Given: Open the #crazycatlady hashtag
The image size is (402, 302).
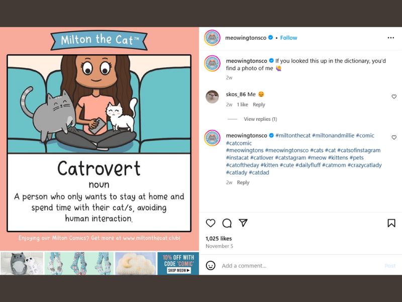Looking at the screenshot, I should (365, 165).
